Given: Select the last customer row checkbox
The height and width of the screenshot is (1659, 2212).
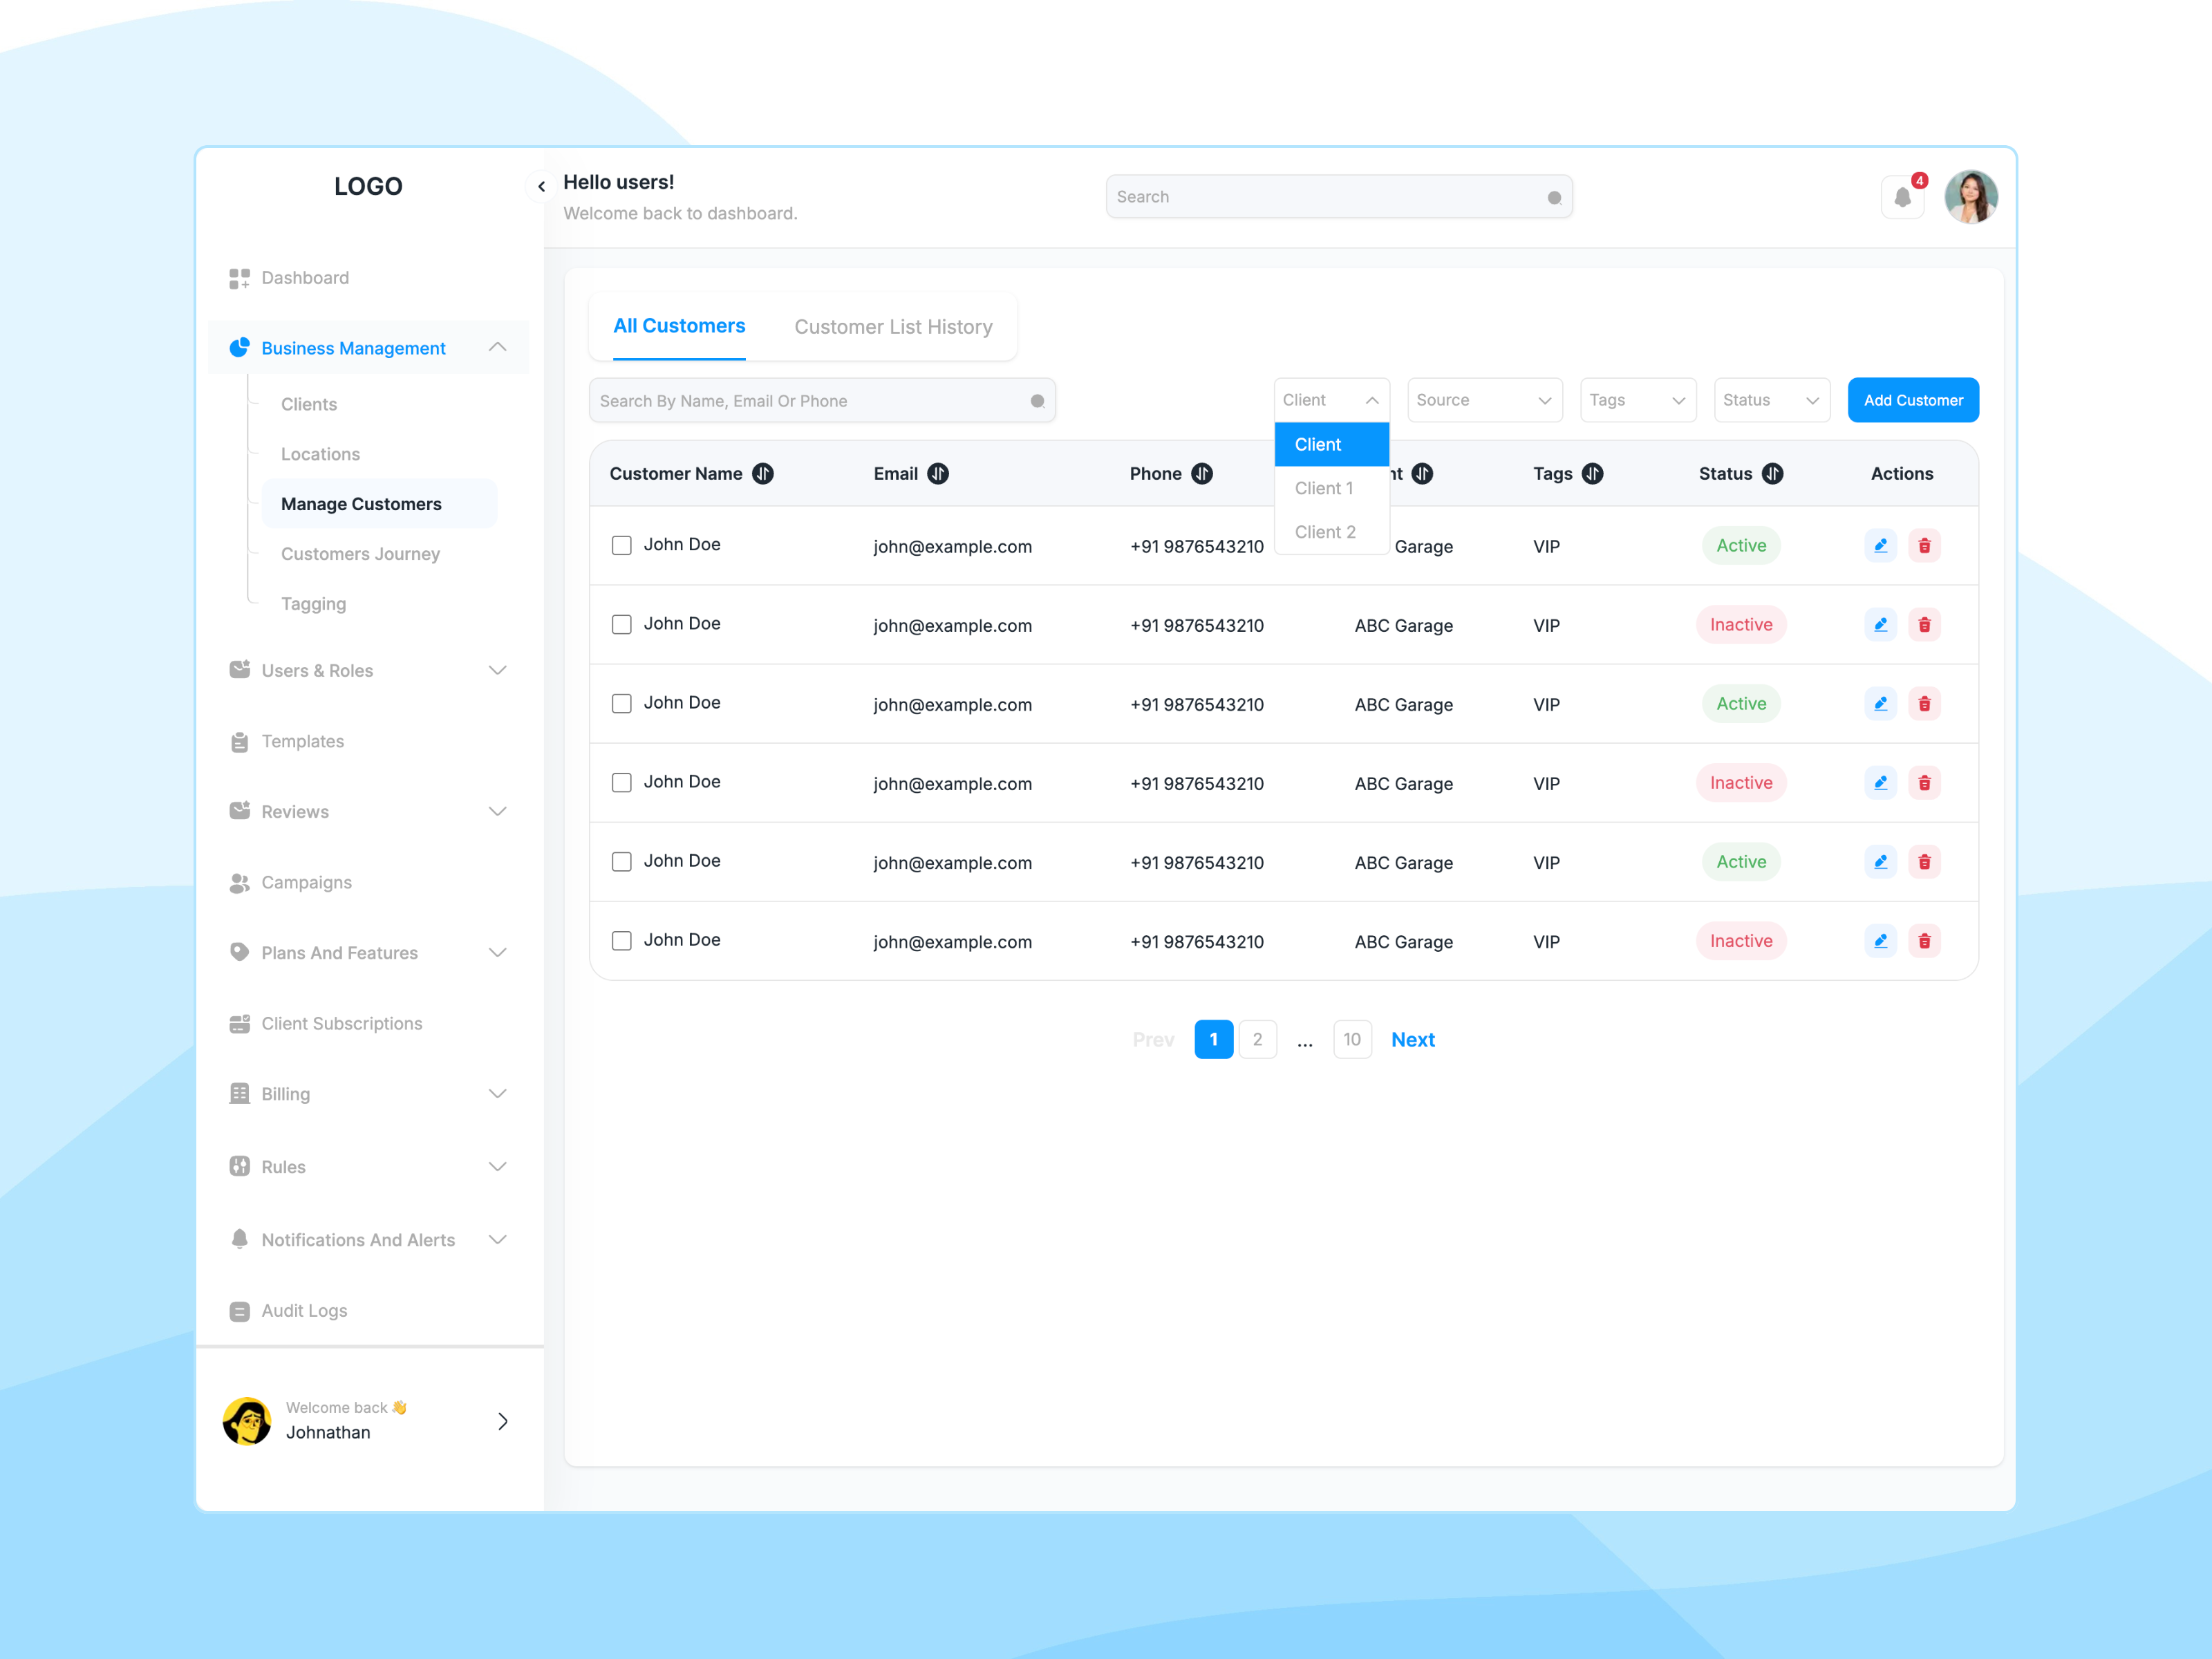Looking at the screenshot, I should click(621, 941).
